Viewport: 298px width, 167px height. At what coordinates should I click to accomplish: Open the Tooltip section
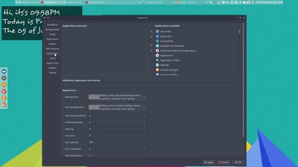click(53, 72)
